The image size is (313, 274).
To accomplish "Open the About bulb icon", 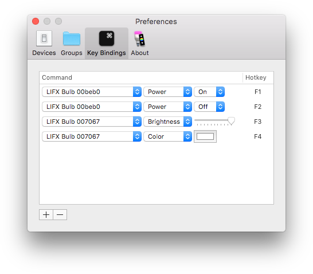I will point(139,39).
